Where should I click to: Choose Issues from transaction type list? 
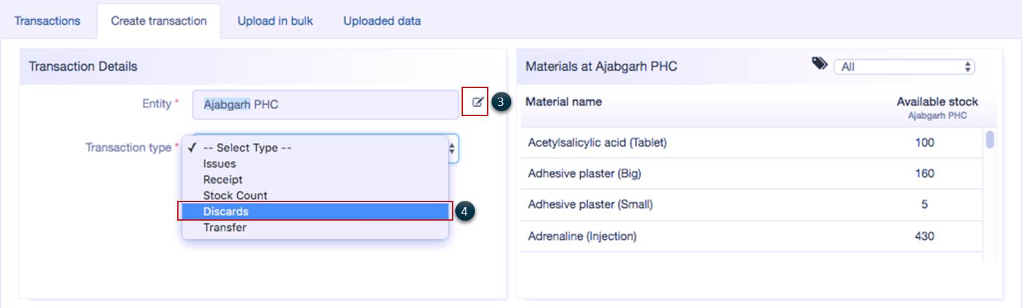coord(219,164)
